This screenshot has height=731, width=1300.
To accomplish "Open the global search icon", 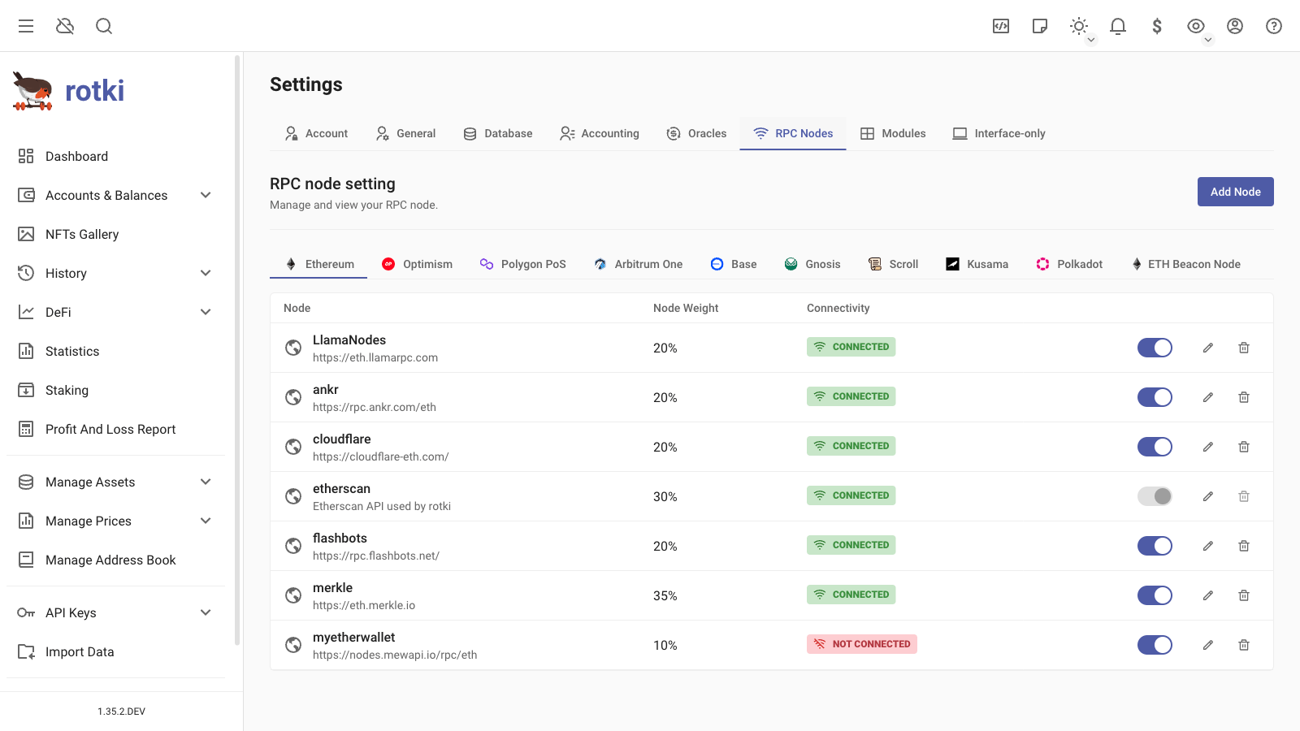I will pos(104,26).
